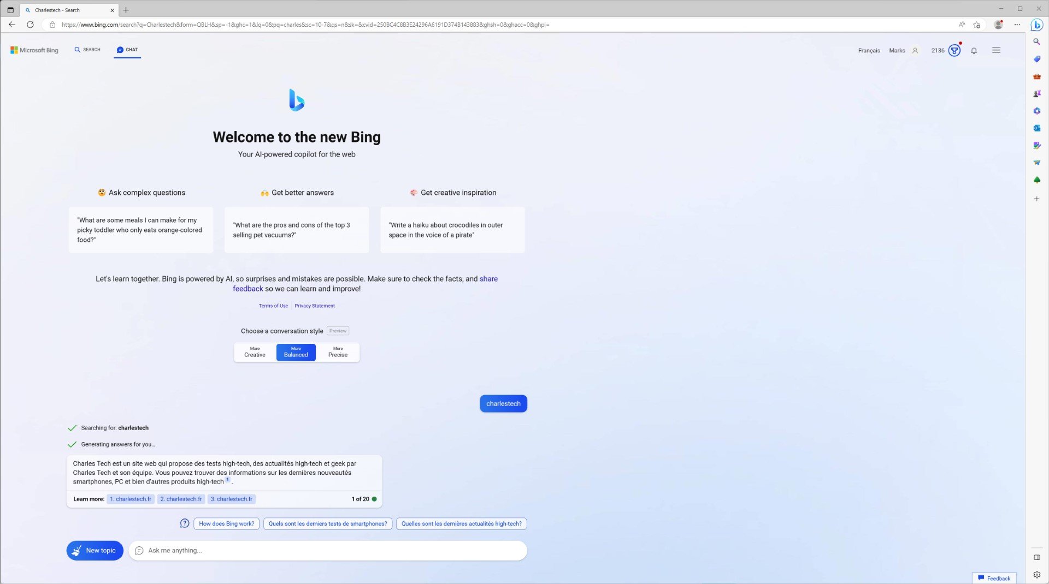Click the Microsoft Bing logo
Viewport: 1049px width, 584px height.
tap(34, 50)
